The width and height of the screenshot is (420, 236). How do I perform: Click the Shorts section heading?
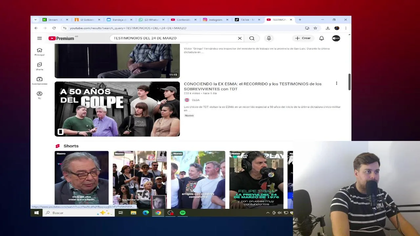click(x=71, y=146)
